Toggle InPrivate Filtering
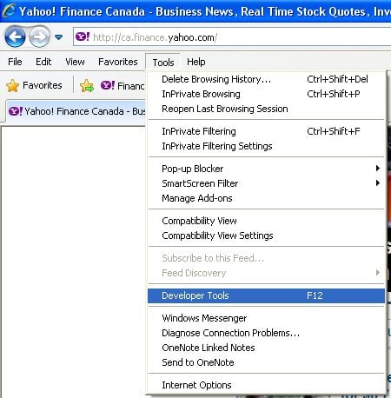 tap(267, 131)
